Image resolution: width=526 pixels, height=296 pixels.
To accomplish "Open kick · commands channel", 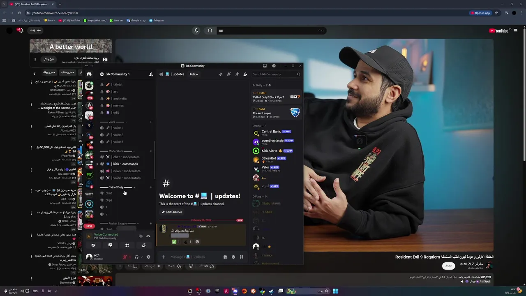I will [126, 164].
